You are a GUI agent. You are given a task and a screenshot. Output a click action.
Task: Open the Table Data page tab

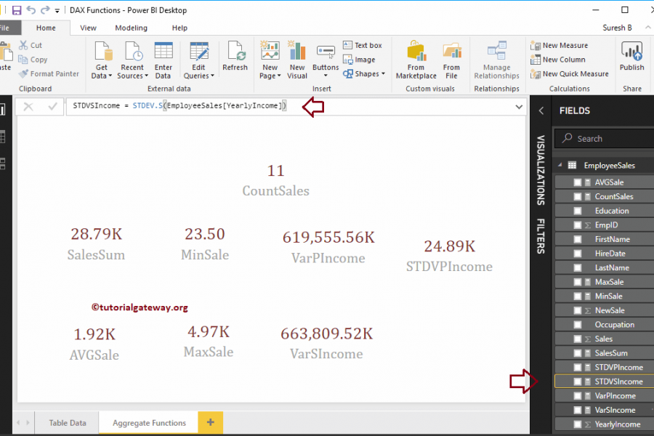(x=68, y=422)
